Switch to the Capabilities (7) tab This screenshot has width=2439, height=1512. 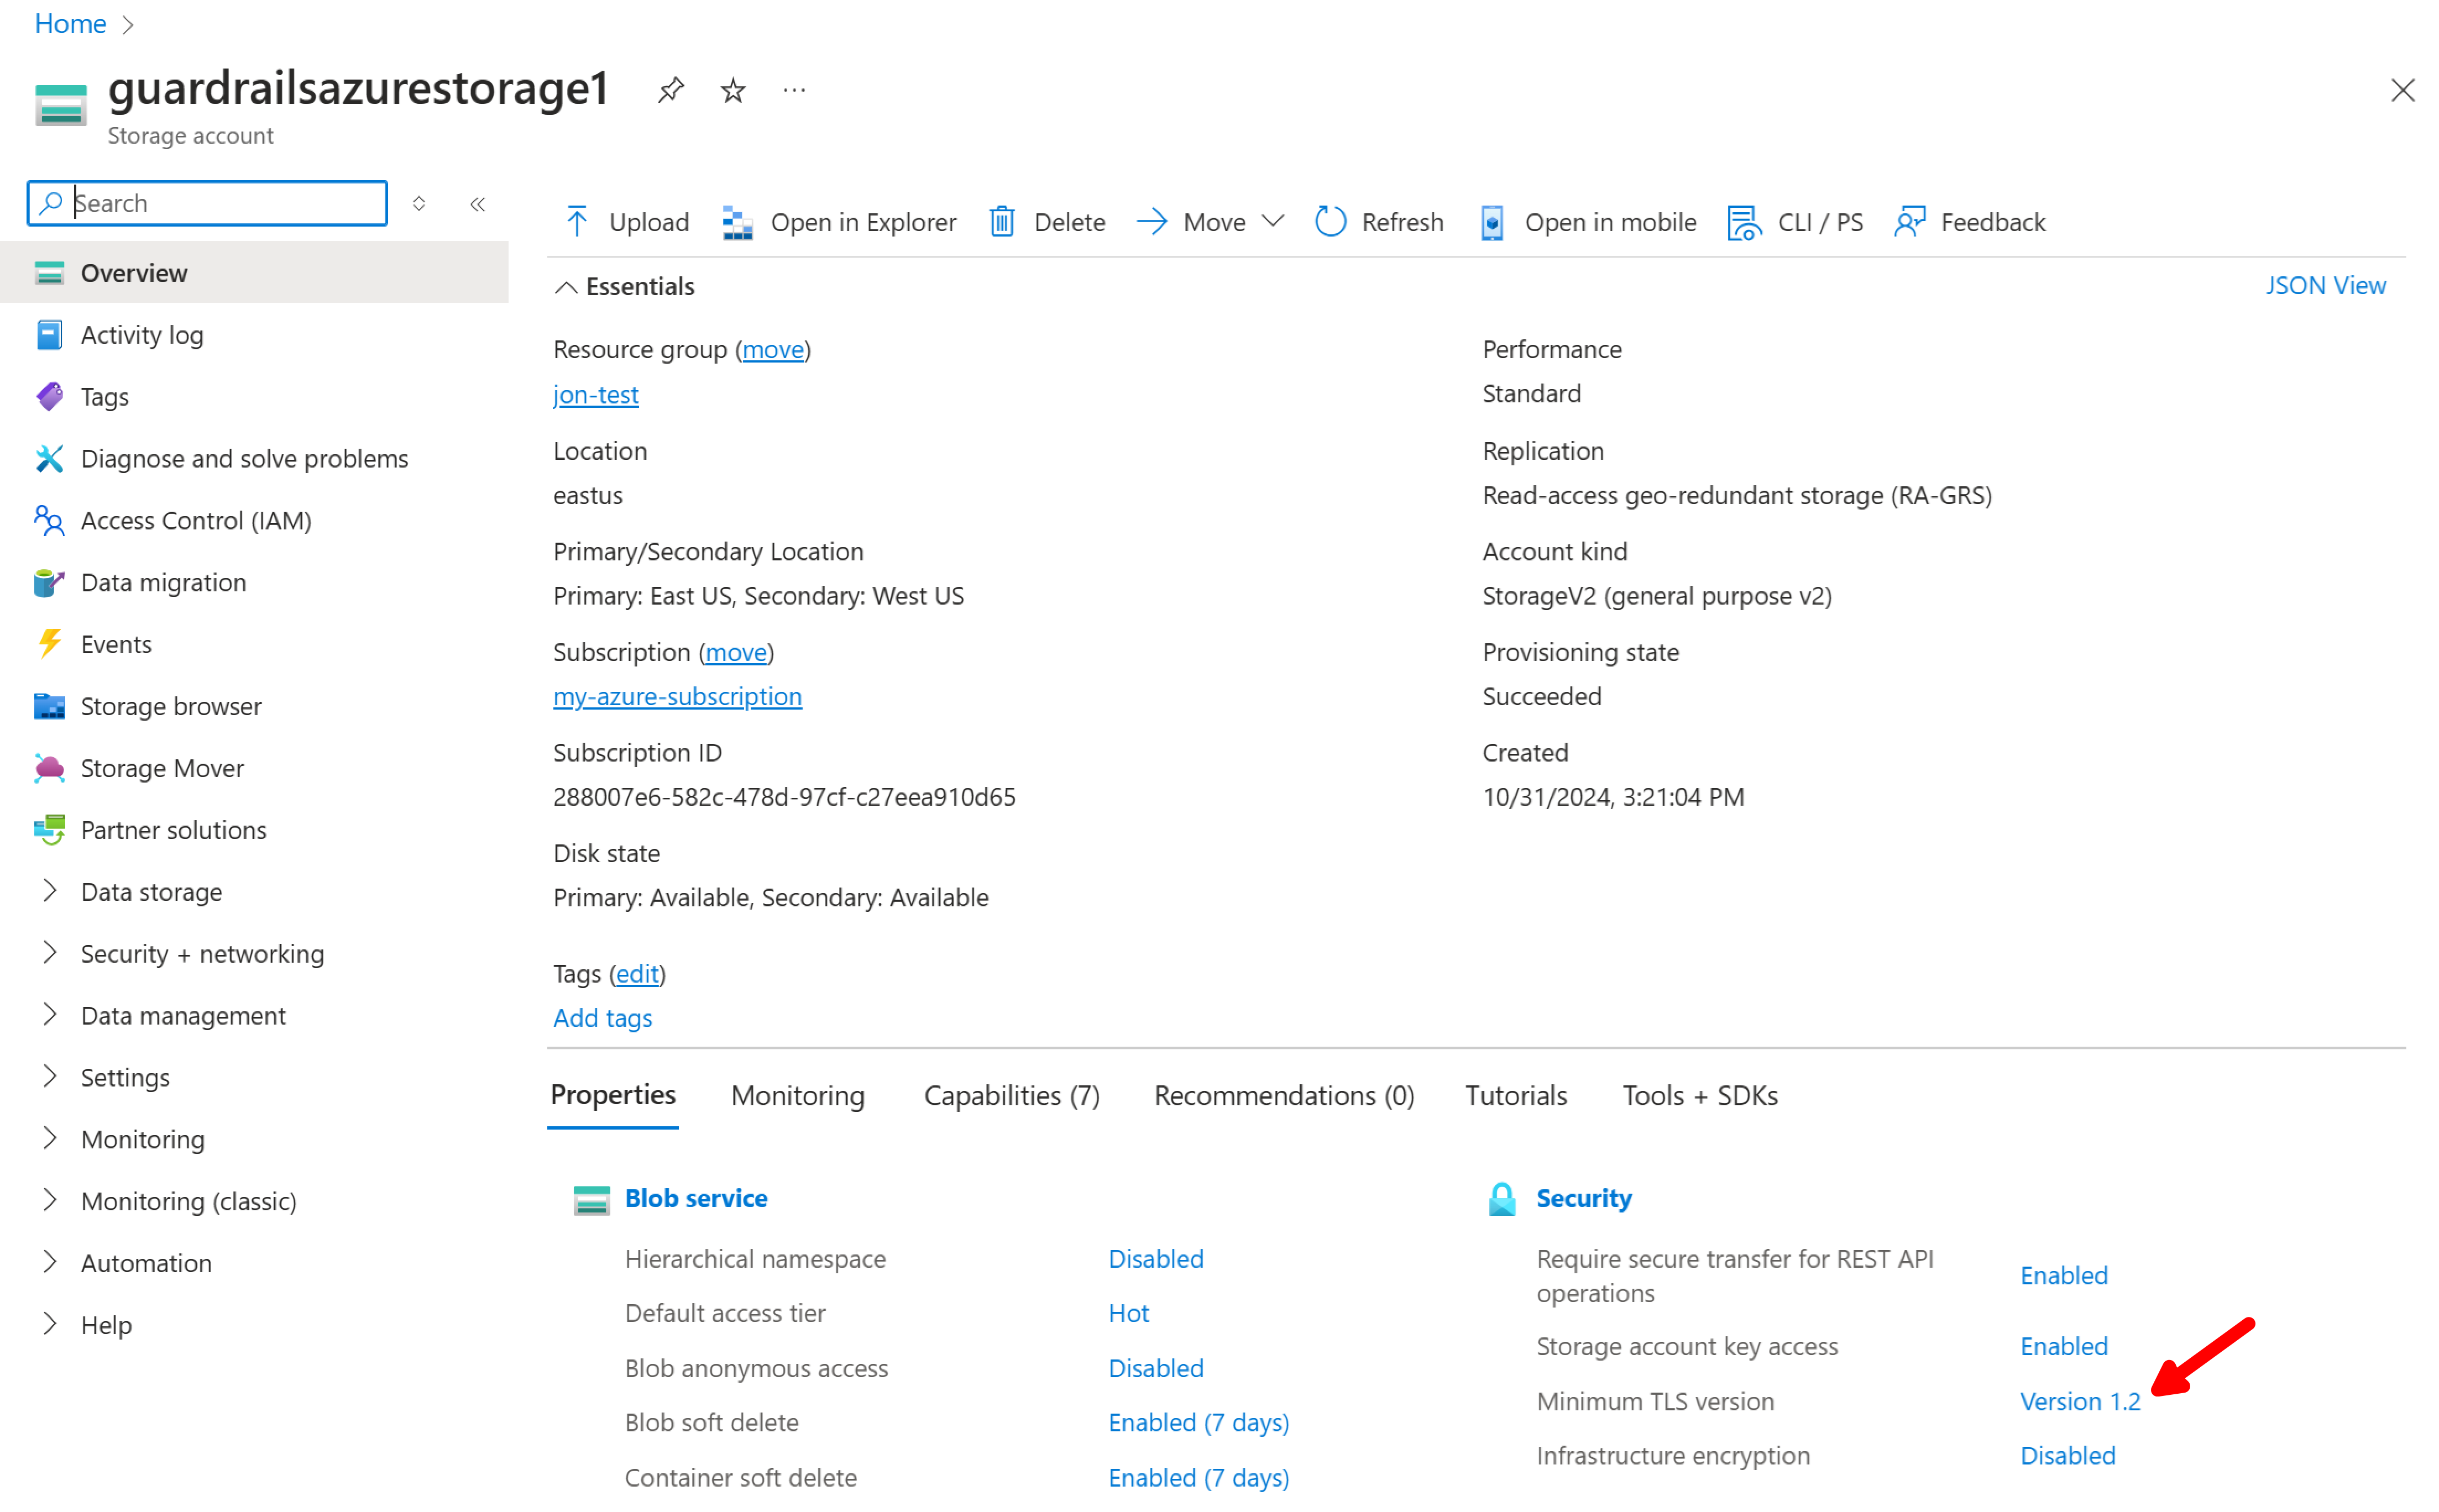[x=1011, y=1095]
